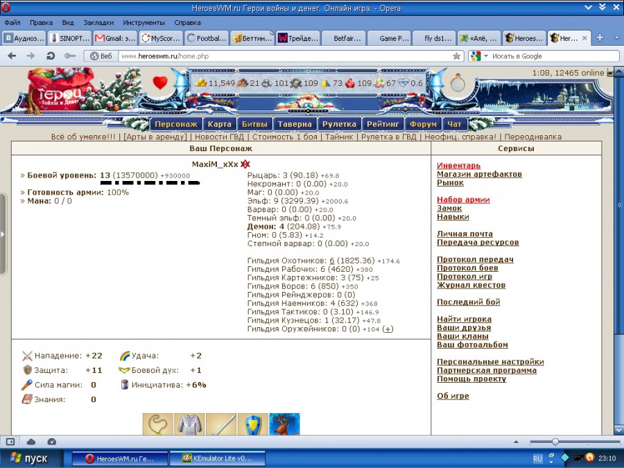The image size is (624, 468).
Task: Click the clan emblem beside MaxiM_xXx
Action: pos(245,164)
